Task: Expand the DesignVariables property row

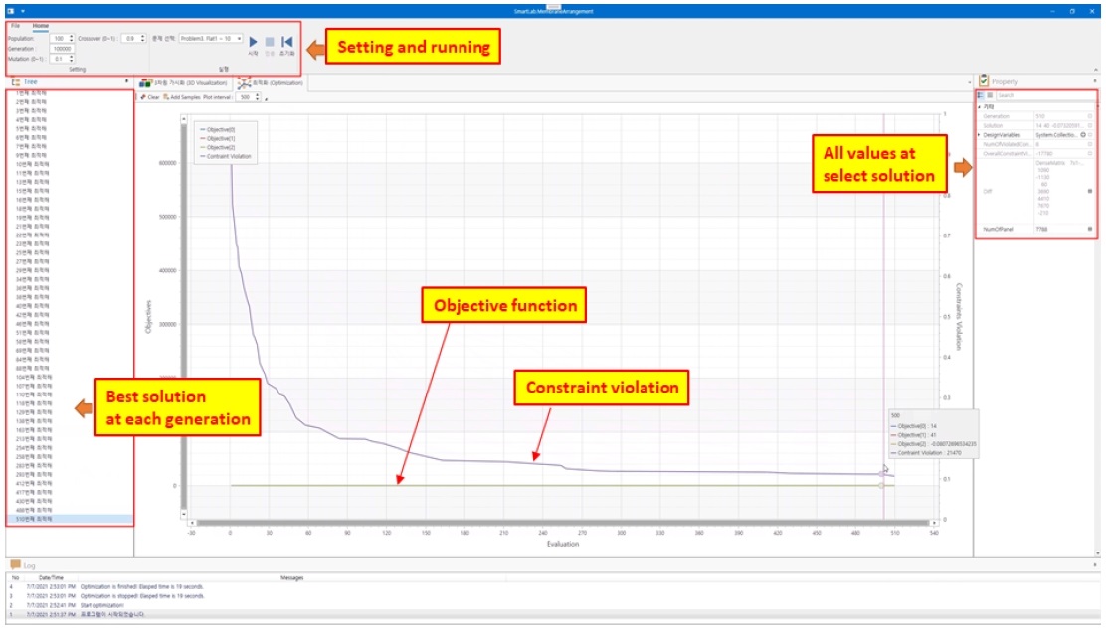Action: [x=979, y=134]
